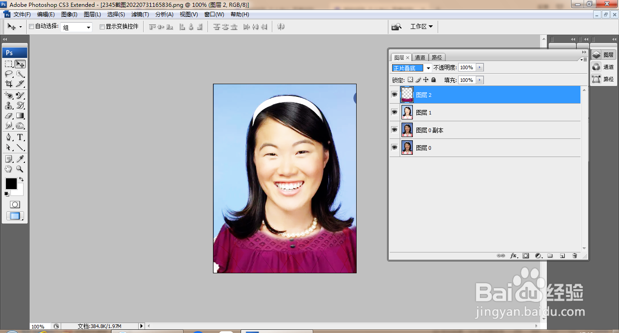Open the Layers panel options menu
This screenshot has width=619, height=333.
[x=585, y=59]
